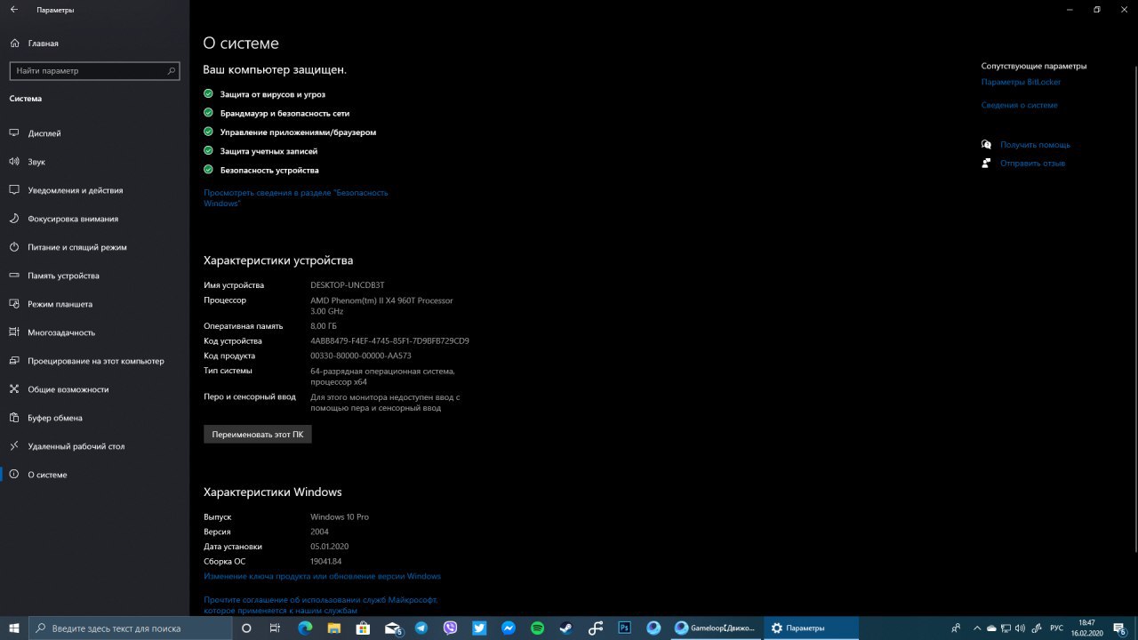The image size is (1138, 640).
Task: Open Viber from taskbar
Action: click(x=450, y=628)
